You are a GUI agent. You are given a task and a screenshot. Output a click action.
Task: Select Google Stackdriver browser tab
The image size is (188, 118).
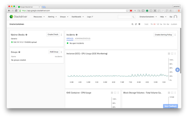click(29, 7)
